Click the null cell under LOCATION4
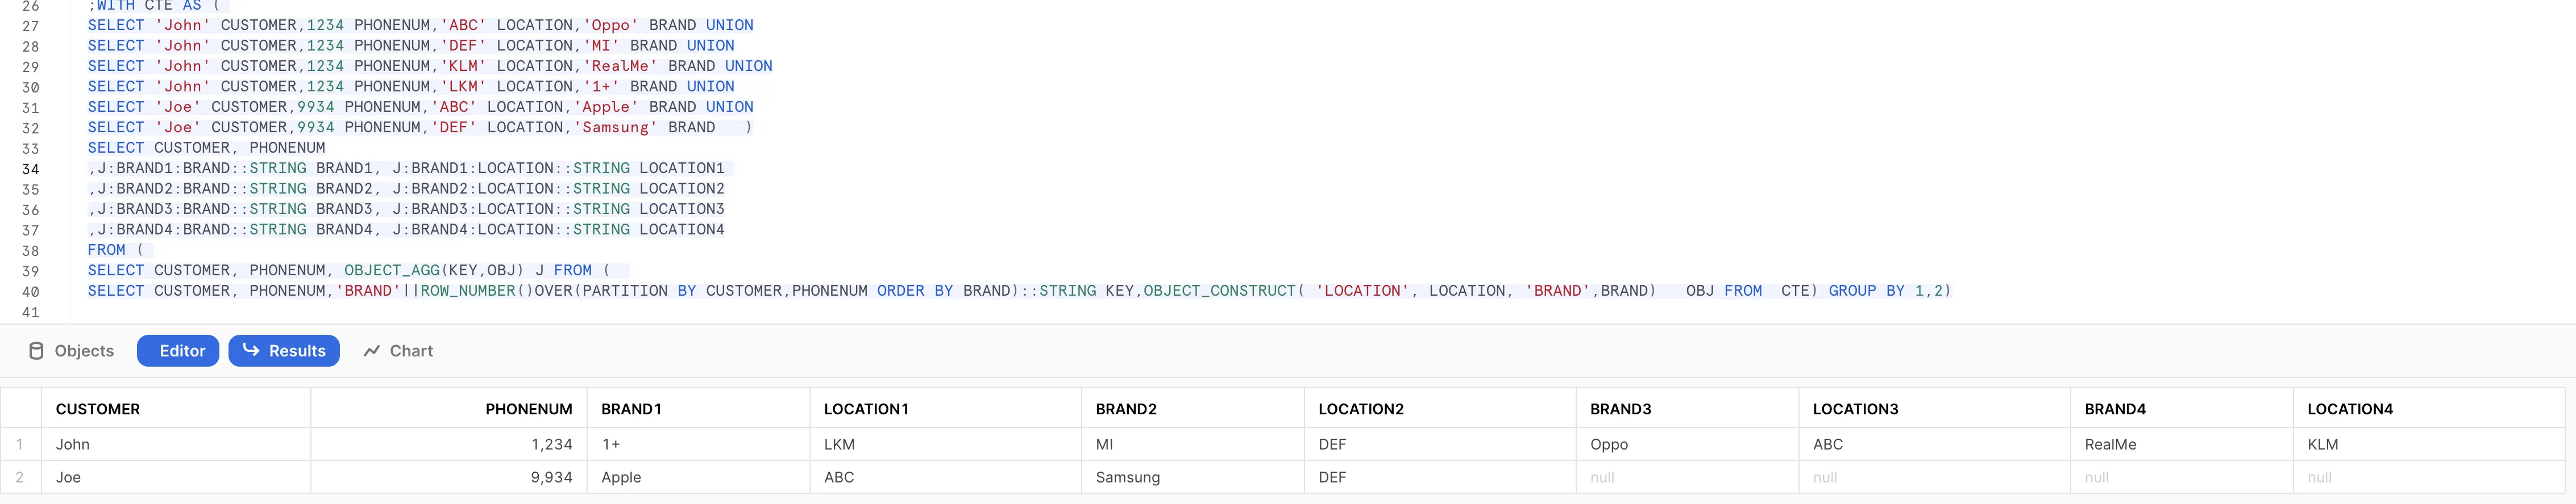The image size is (2576, 504). click(2319, 477)
